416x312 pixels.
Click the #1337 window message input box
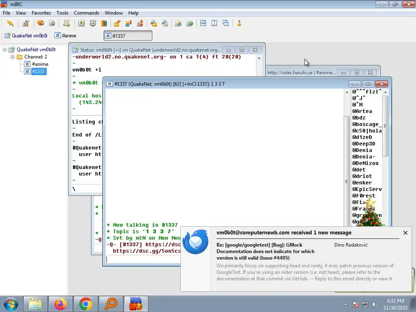(143, 259)
